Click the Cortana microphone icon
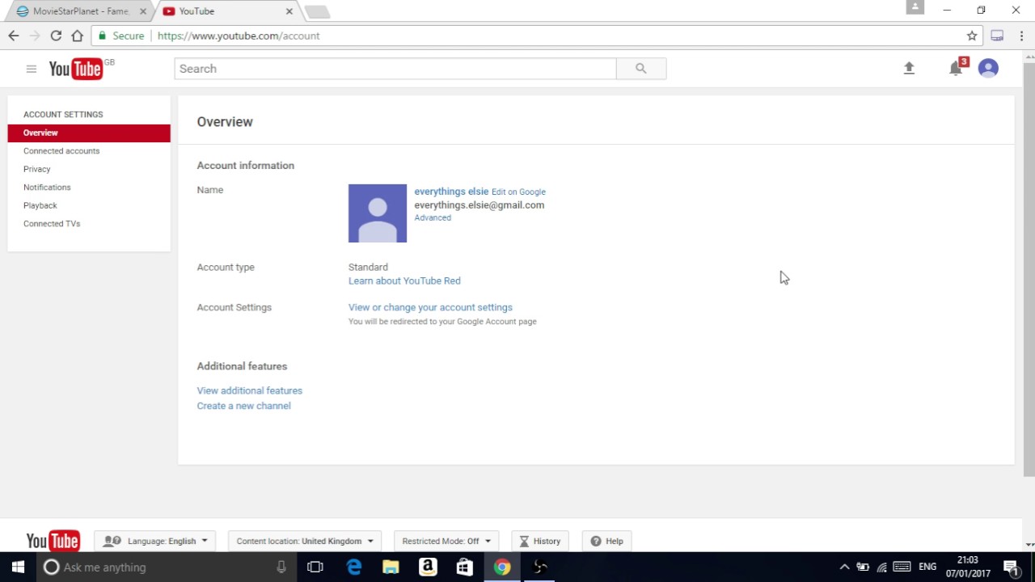 281,567
